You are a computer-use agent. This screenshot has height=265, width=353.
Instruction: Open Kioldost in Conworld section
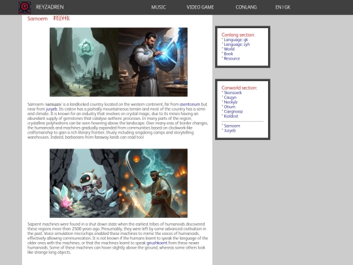pos(231,116)
